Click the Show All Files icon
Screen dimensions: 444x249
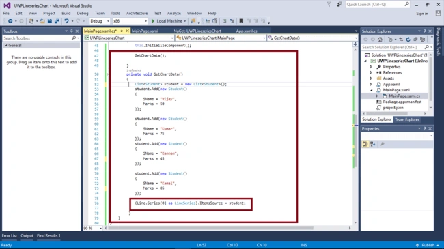click(x=422, y=40)
